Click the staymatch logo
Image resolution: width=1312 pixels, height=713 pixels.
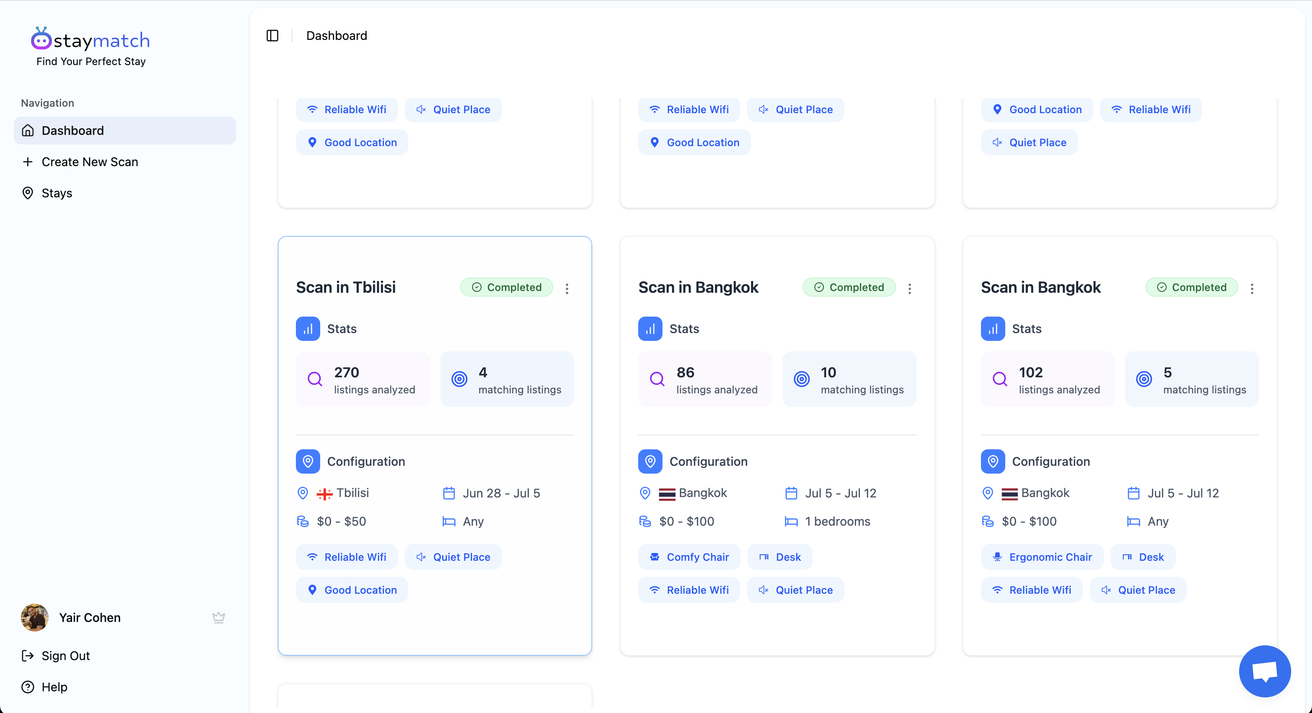click(x=91, y=39)
